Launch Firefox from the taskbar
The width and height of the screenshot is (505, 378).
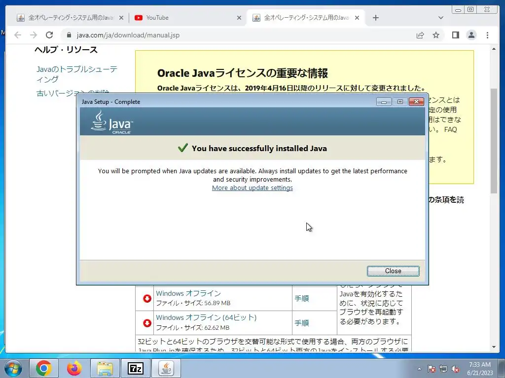74,368
